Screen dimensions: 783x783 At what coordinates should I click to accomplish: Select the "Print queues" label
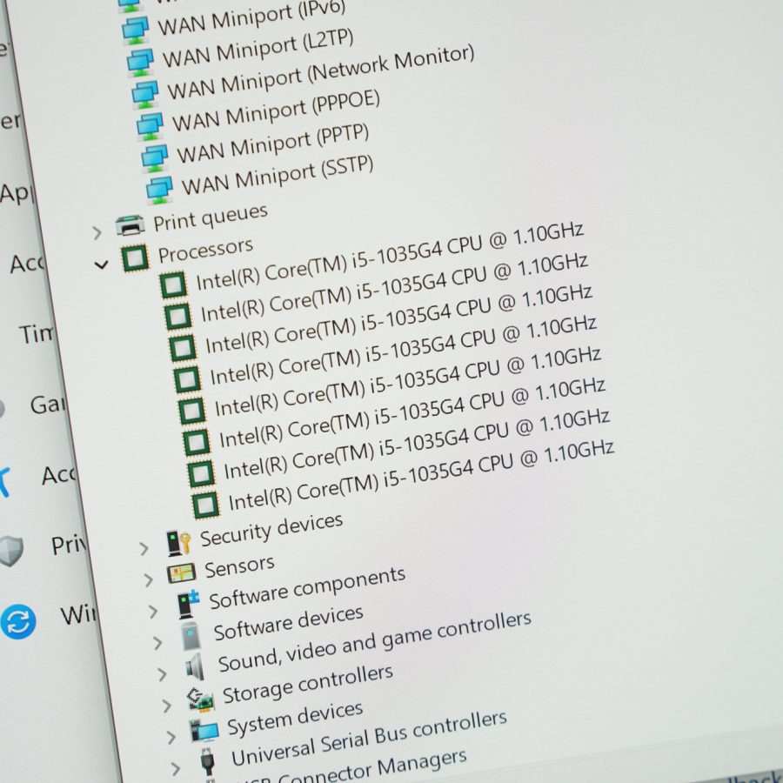coord(211,218)
